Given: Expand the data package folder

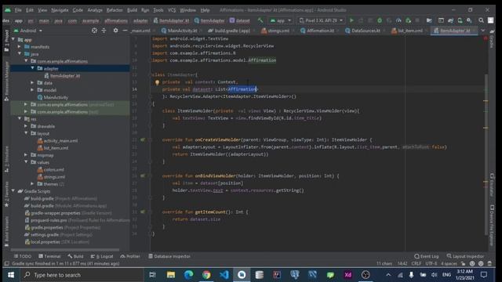Looking at the screenshot, I should pyautogui.click(x=32, y=82).
